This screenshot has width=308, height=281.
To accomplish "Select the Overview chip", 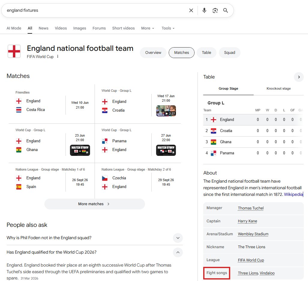I will (x=153, y=53).
